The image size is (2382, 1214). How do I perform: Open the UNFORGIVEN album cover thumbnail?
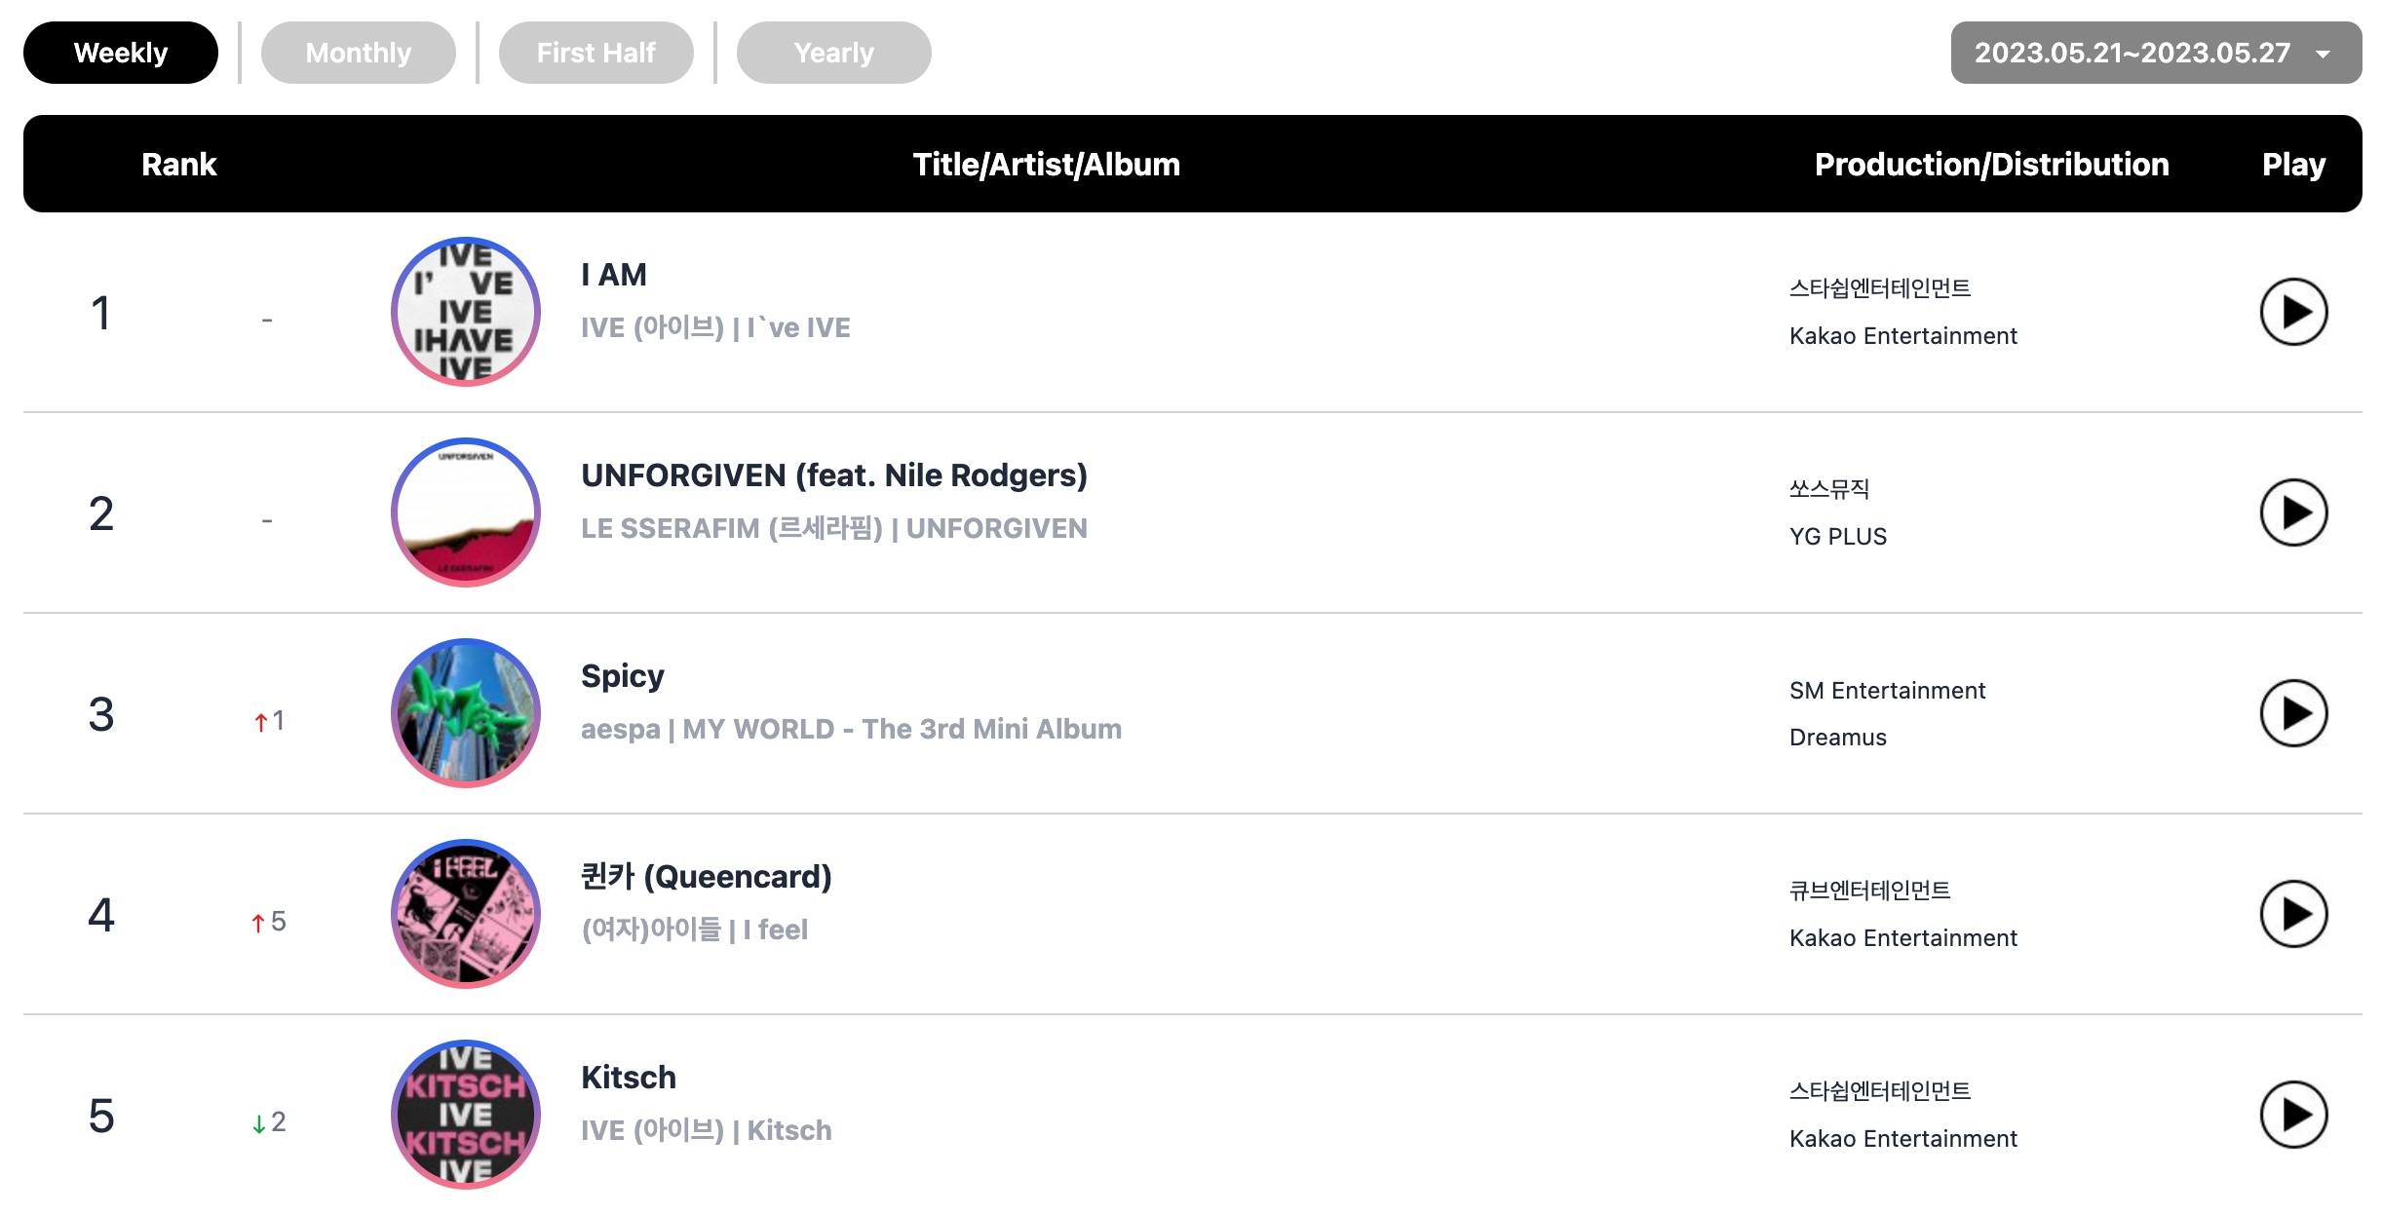466,512
